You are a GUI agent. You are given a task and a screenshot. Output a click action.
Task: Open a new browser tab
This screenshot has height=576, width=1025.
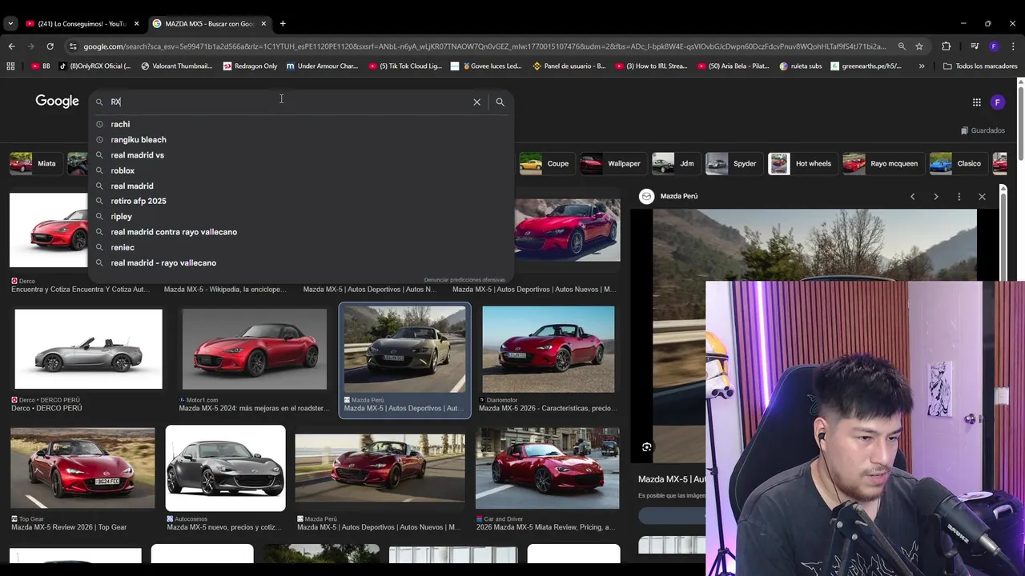[283, 23]
